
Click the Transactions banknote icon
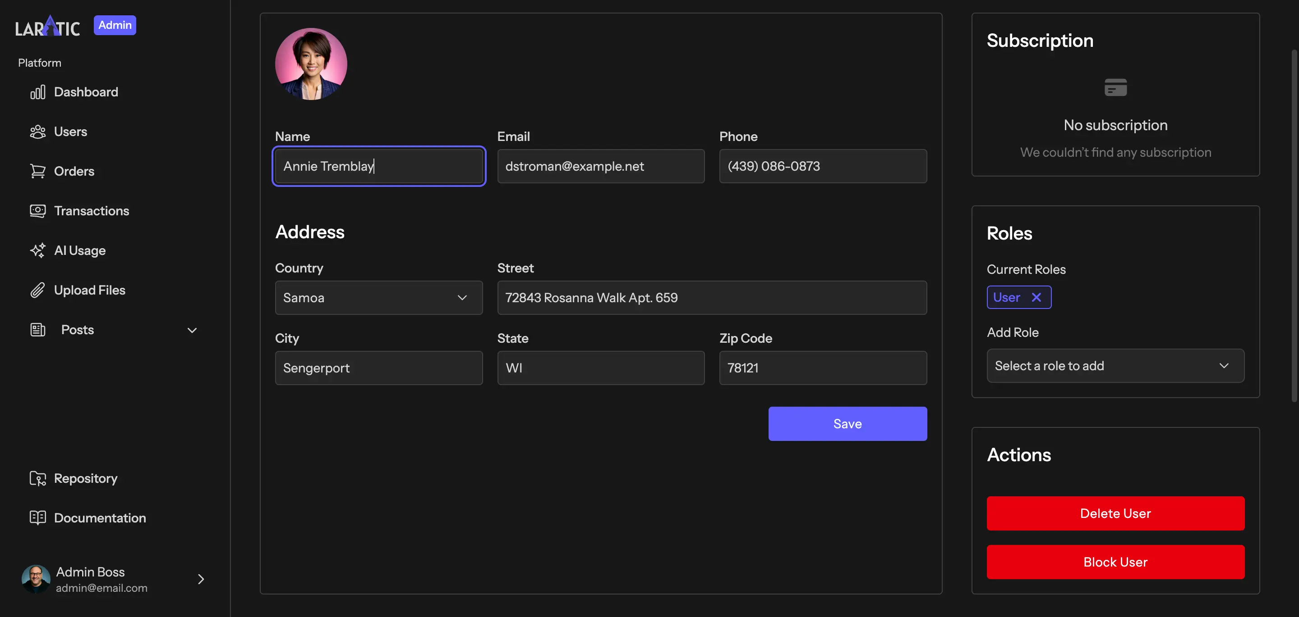pos(38,211)
